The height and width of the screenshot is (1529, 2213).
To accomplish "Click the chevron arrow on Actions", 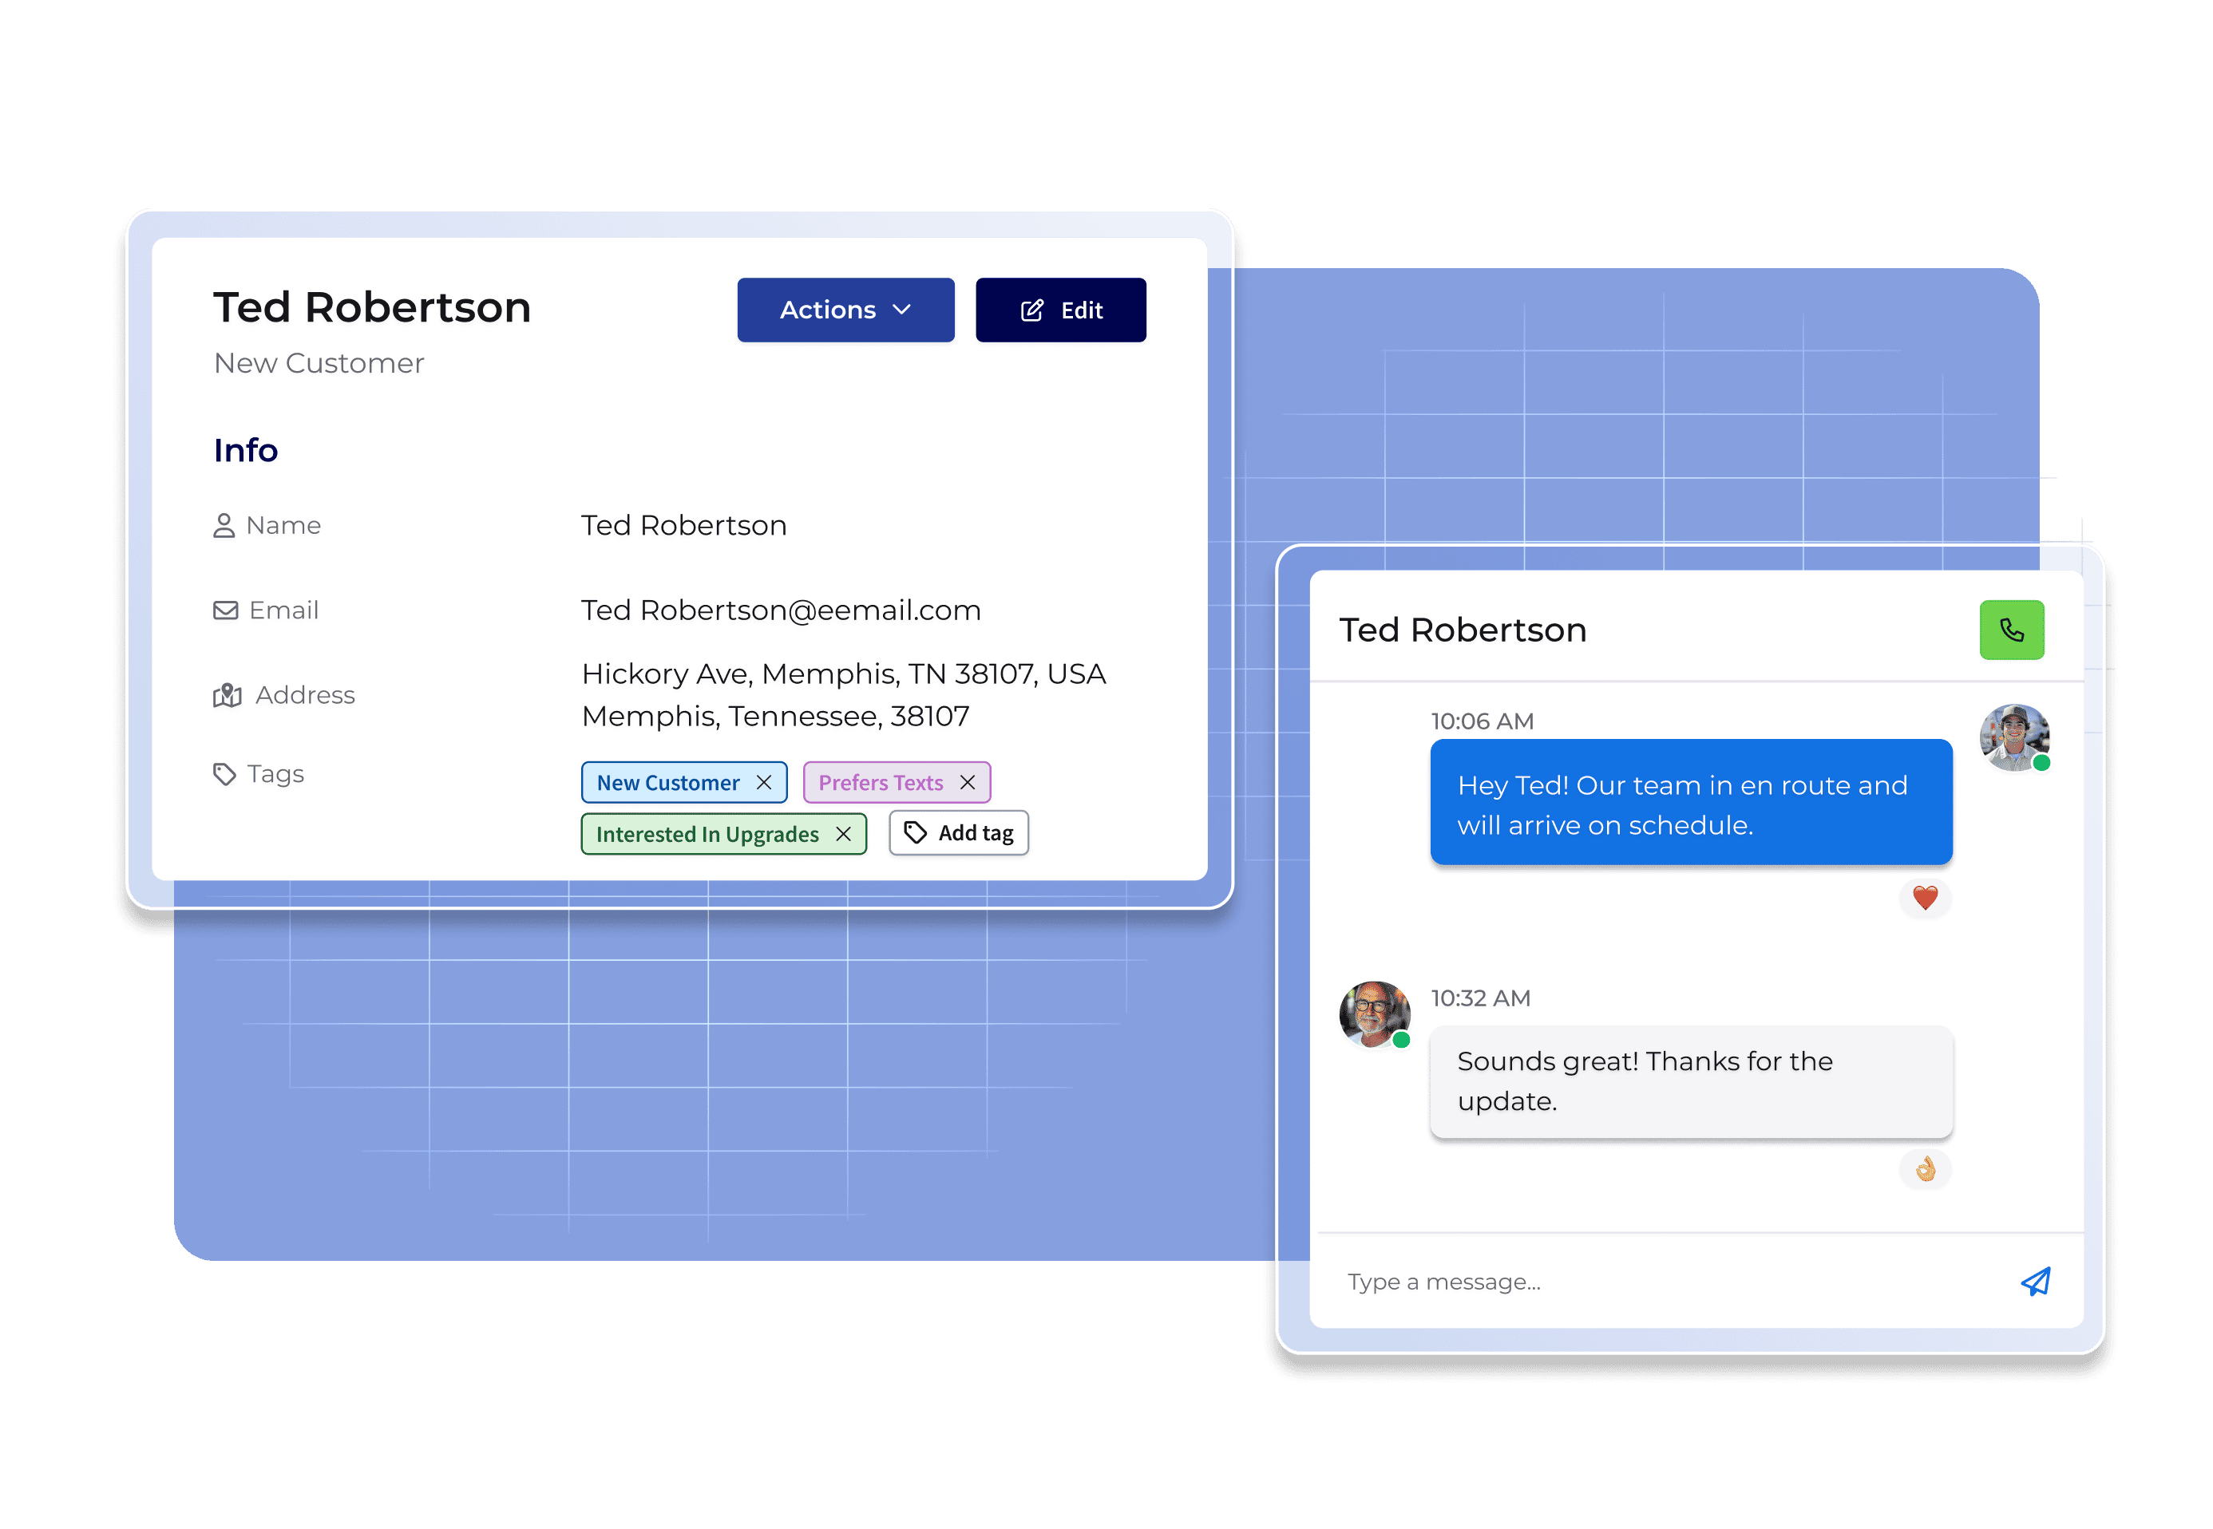I will click(901, 310).
